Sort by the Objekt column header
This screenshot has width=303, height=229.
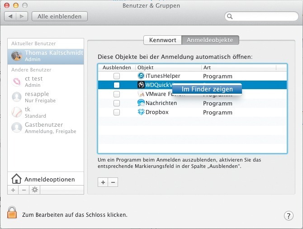coord(168,67)
